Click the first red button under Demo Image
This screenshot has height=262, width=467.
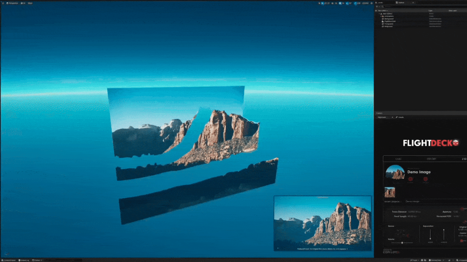[x=410, y=179]
